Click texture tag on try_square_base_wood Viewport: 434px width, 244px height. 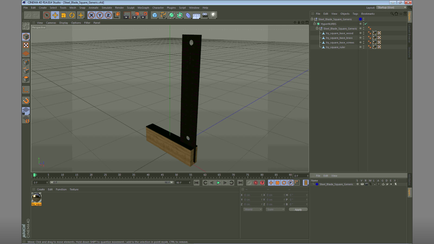click(x=374, y=33)
